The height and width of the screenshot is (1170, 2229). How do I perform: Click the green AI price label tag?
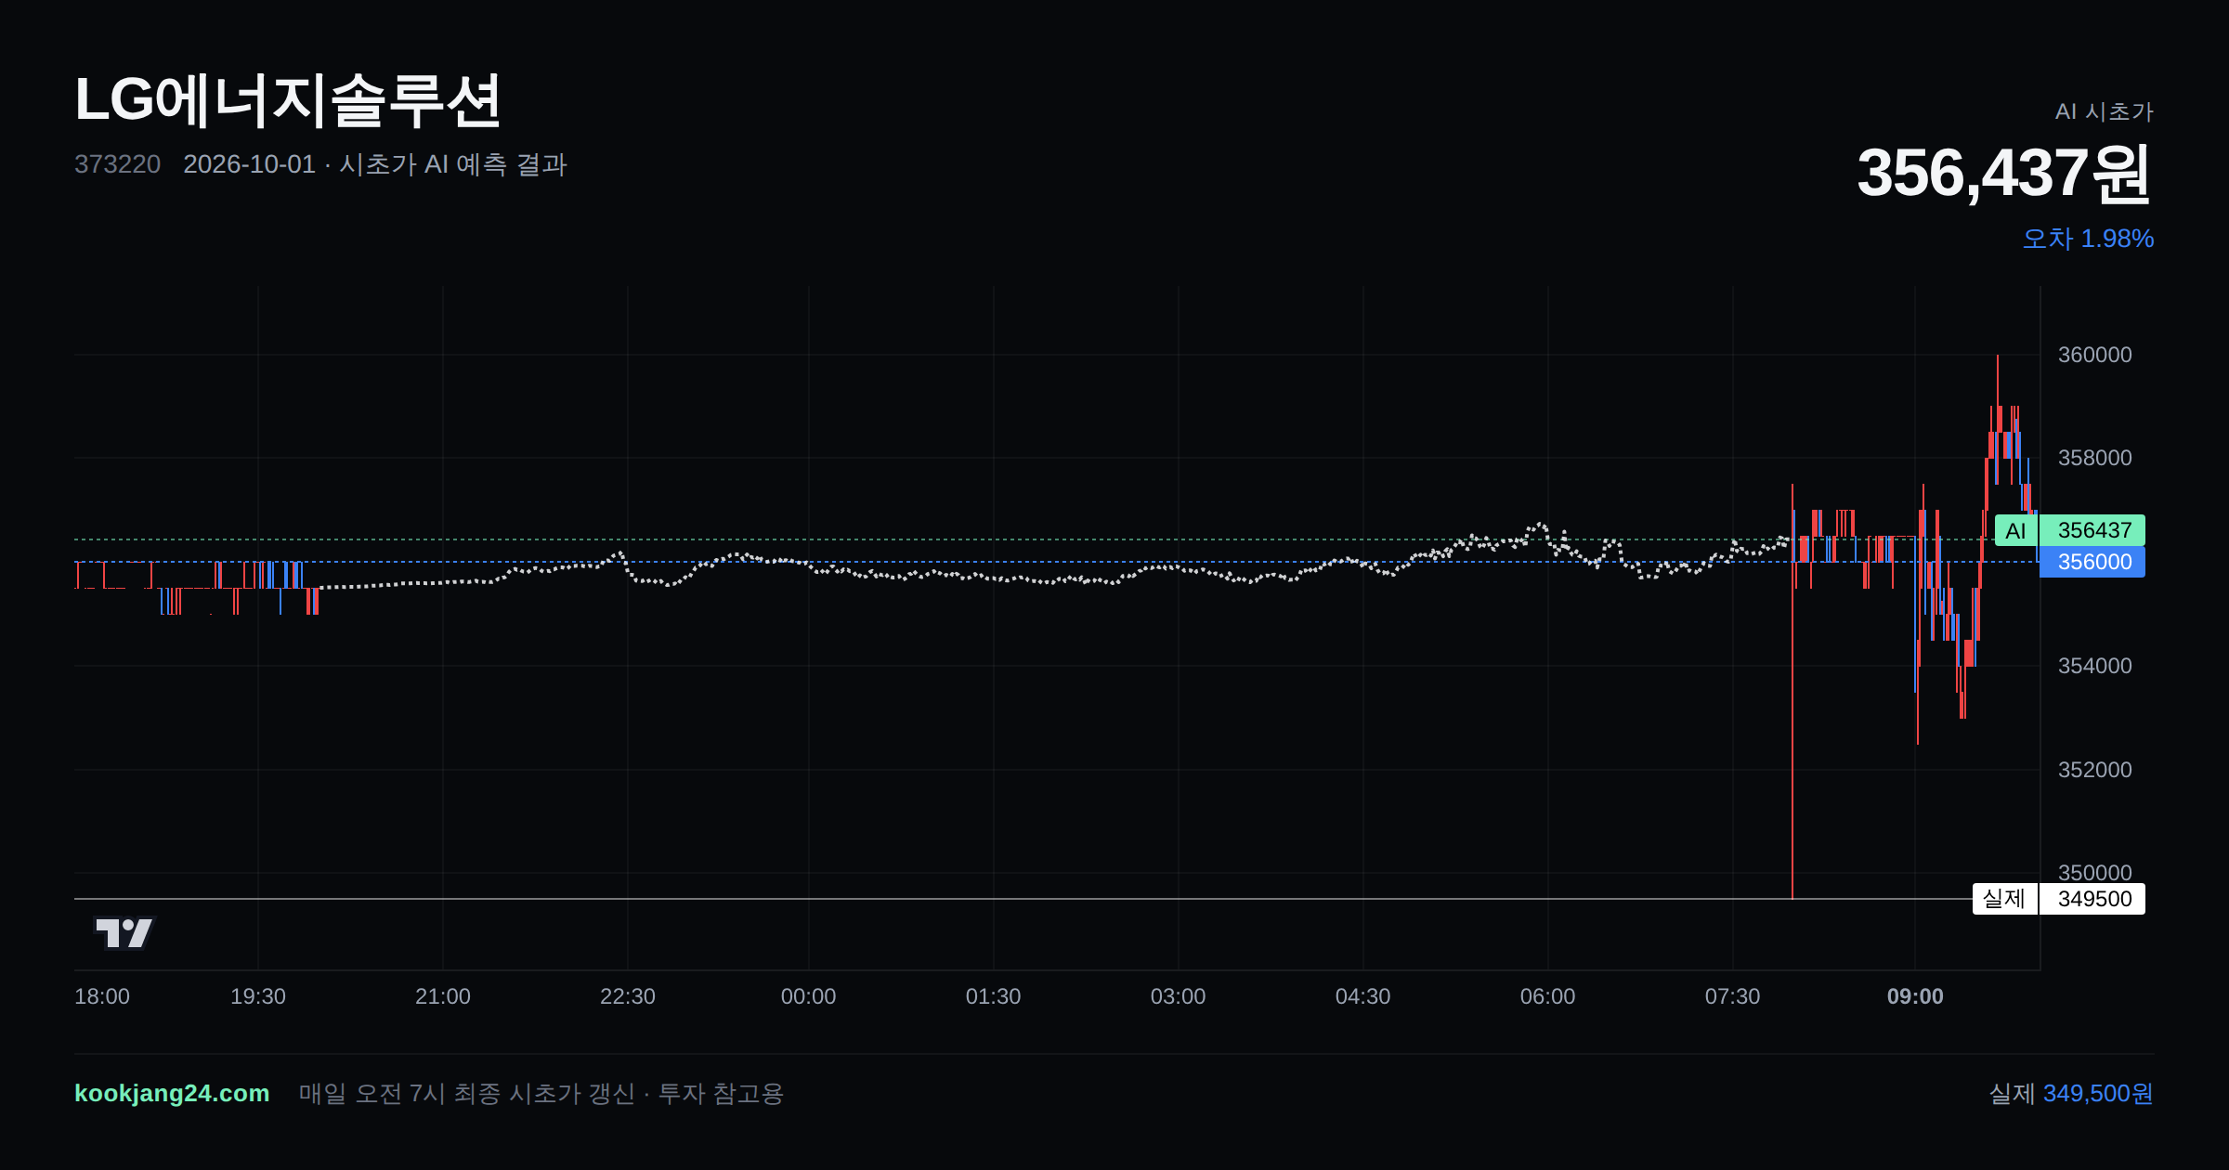[2015, 530]
